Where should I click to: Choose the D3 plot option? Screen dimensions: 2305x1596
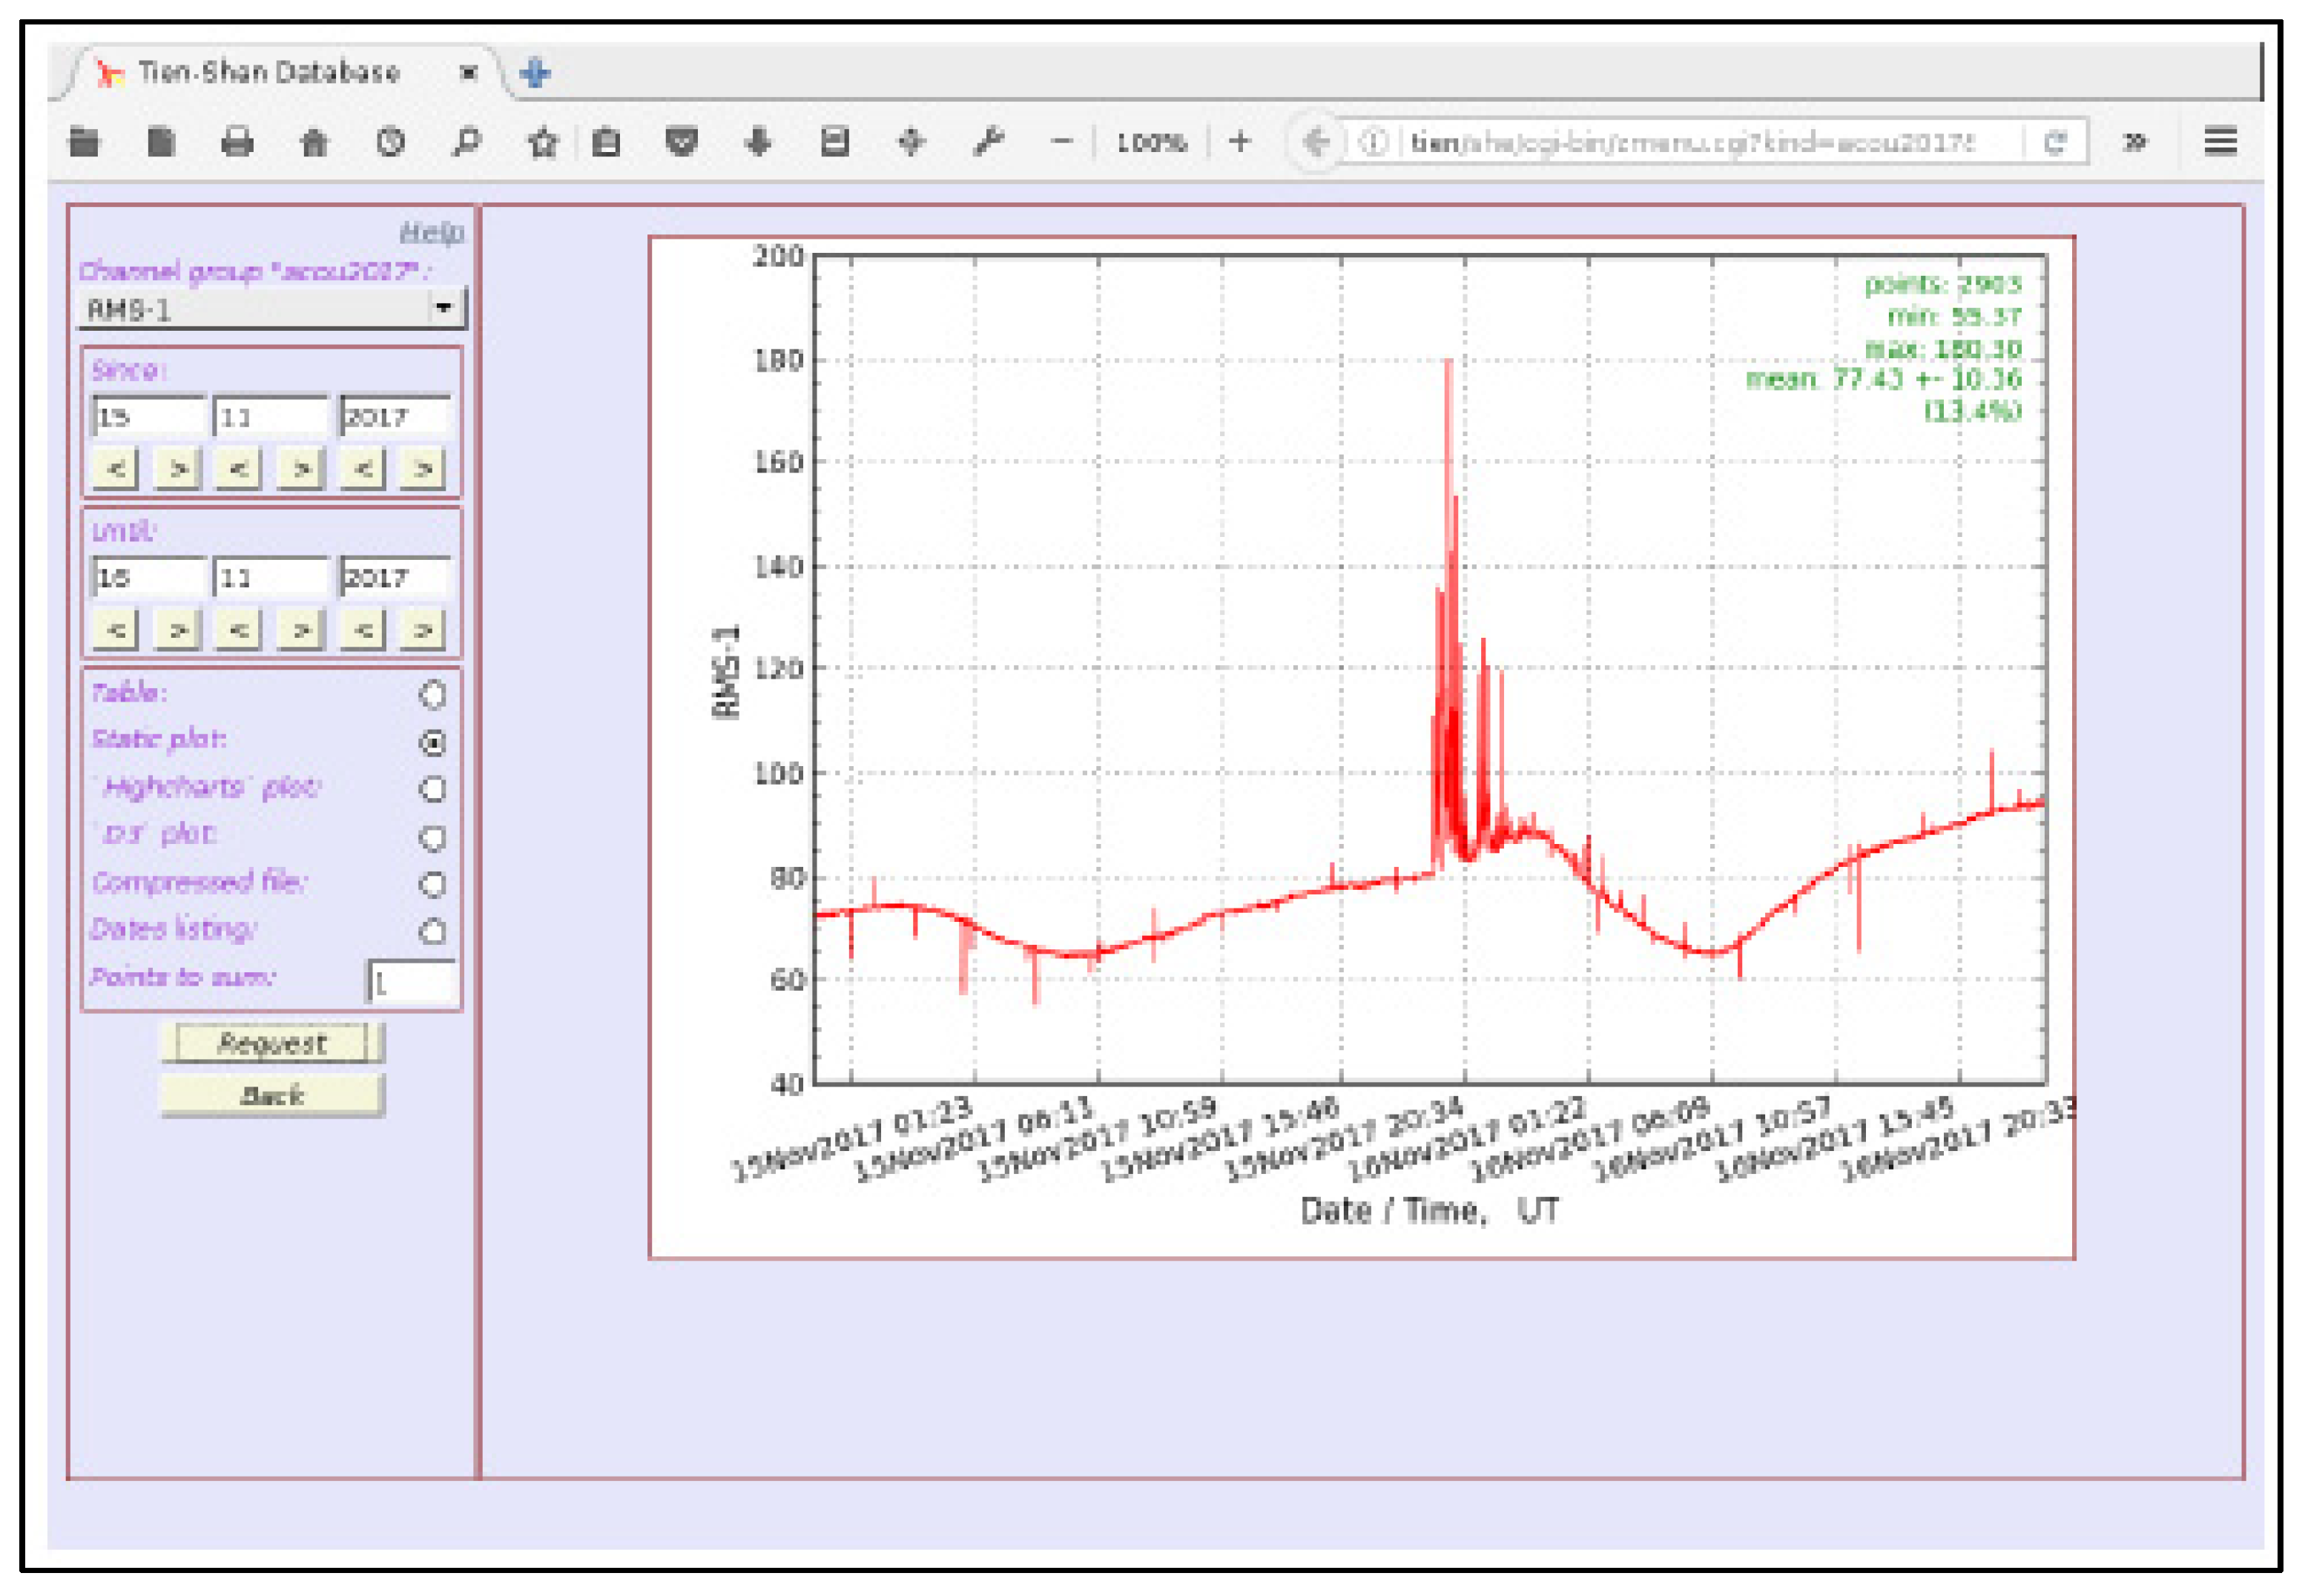click(432, 837)
